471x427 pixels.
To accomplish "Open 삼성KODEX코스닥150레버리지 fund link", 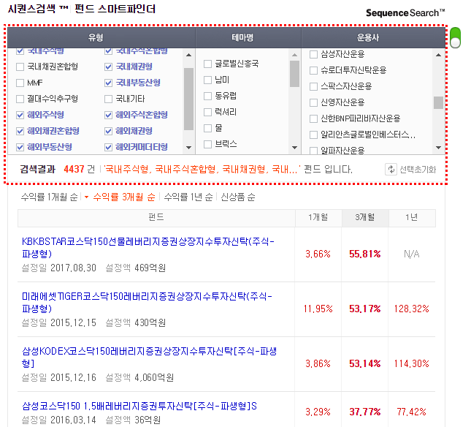I will (x=149, y=358).
